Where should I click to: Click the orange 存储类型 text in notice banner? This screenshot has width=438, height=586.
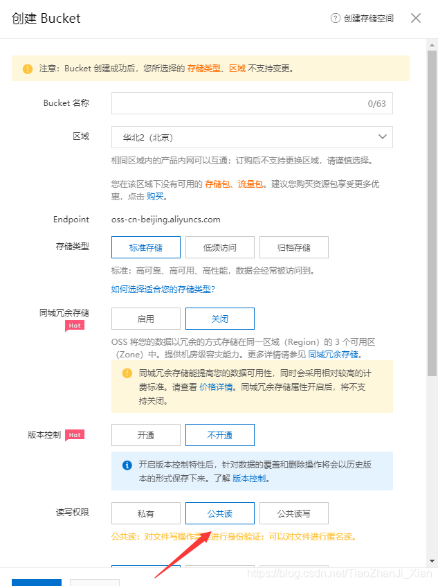pos(204,69)
